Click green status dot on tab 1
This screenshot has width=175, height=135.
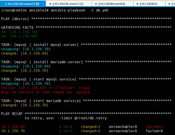tap(3, 4)
